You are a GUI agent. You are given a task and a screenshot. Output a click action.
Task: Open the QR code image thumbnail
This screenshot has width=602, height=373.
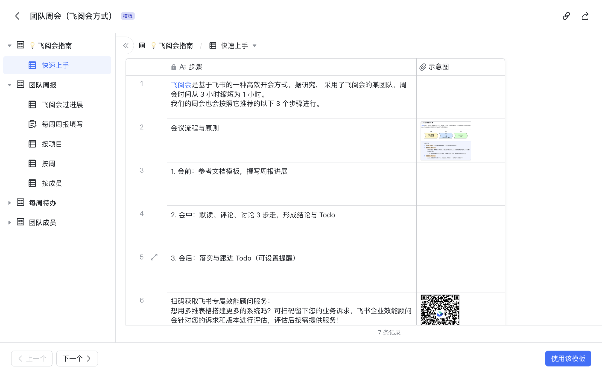click(440, 310)
